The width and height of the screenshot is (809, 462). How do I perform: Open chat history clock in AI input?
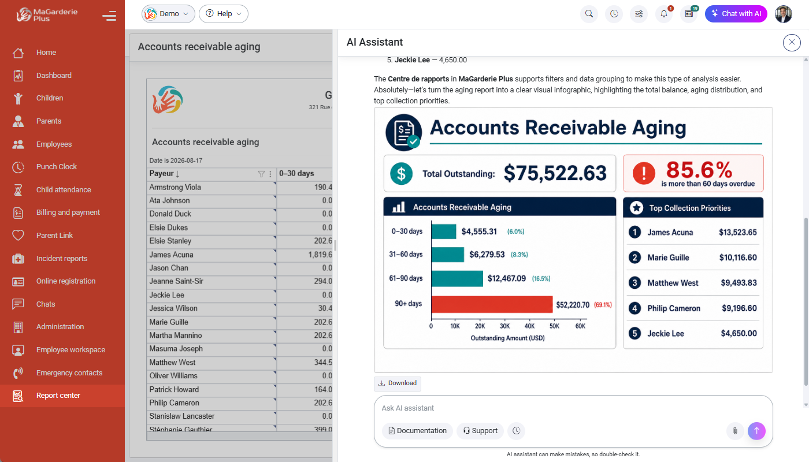[517, 431]
